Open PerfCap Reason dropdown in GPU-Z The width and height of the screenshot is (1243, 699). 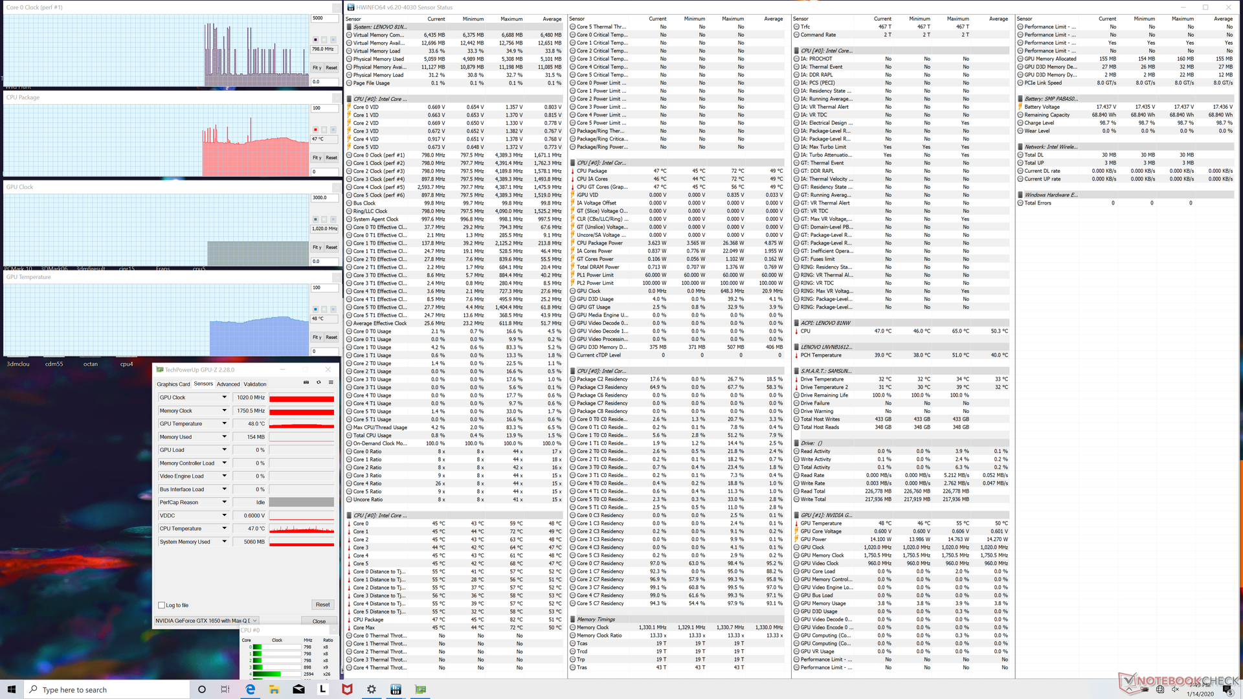(x=225, y=502)
